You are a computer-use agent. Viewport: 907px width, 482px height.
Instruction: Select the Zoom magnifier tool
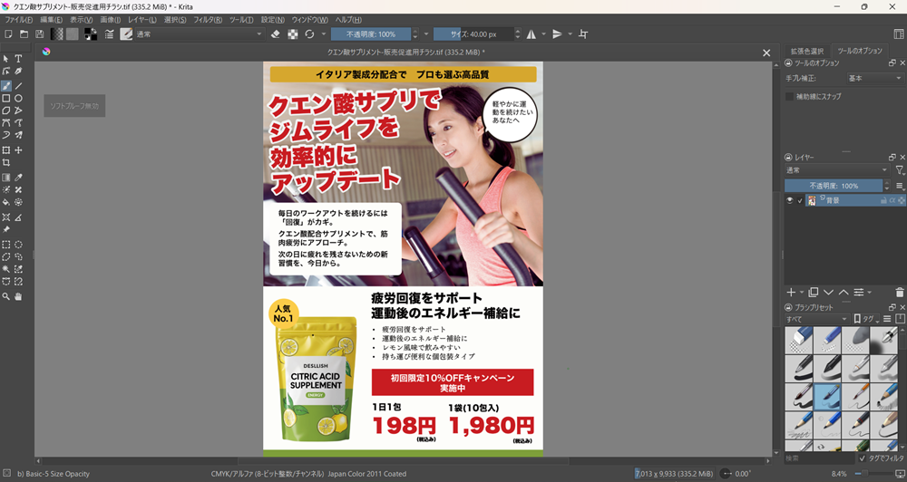tap(5, 296)
